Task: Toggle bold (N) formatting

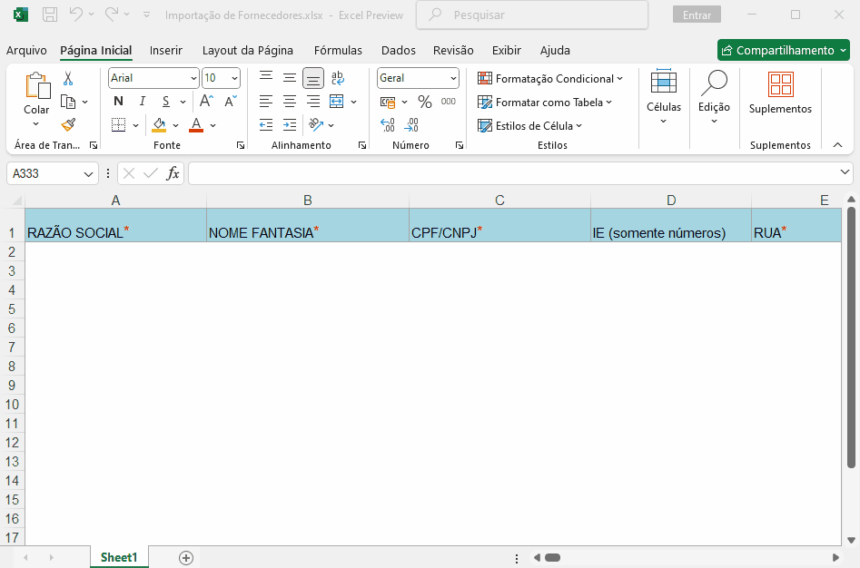Action: (x=118, y=102)
